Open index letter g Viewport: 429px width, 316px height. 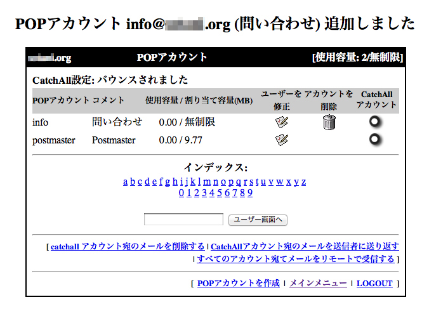point(168,181)
